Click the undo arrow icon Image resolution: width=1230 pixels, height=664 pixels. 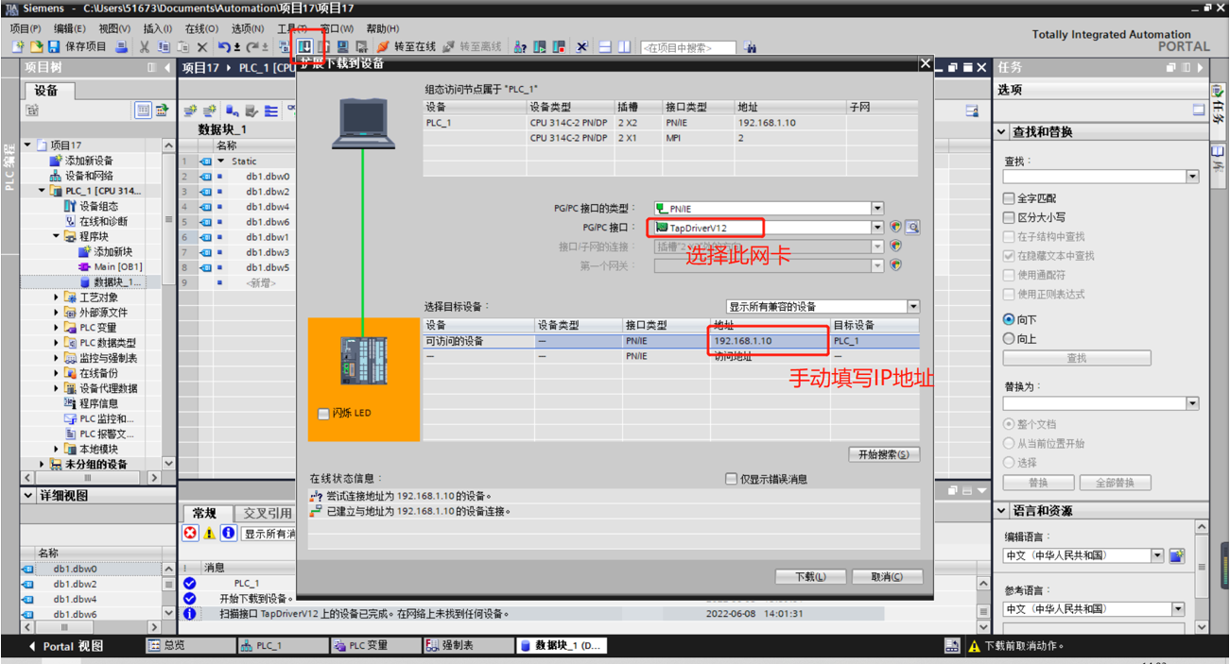(223, 46)
